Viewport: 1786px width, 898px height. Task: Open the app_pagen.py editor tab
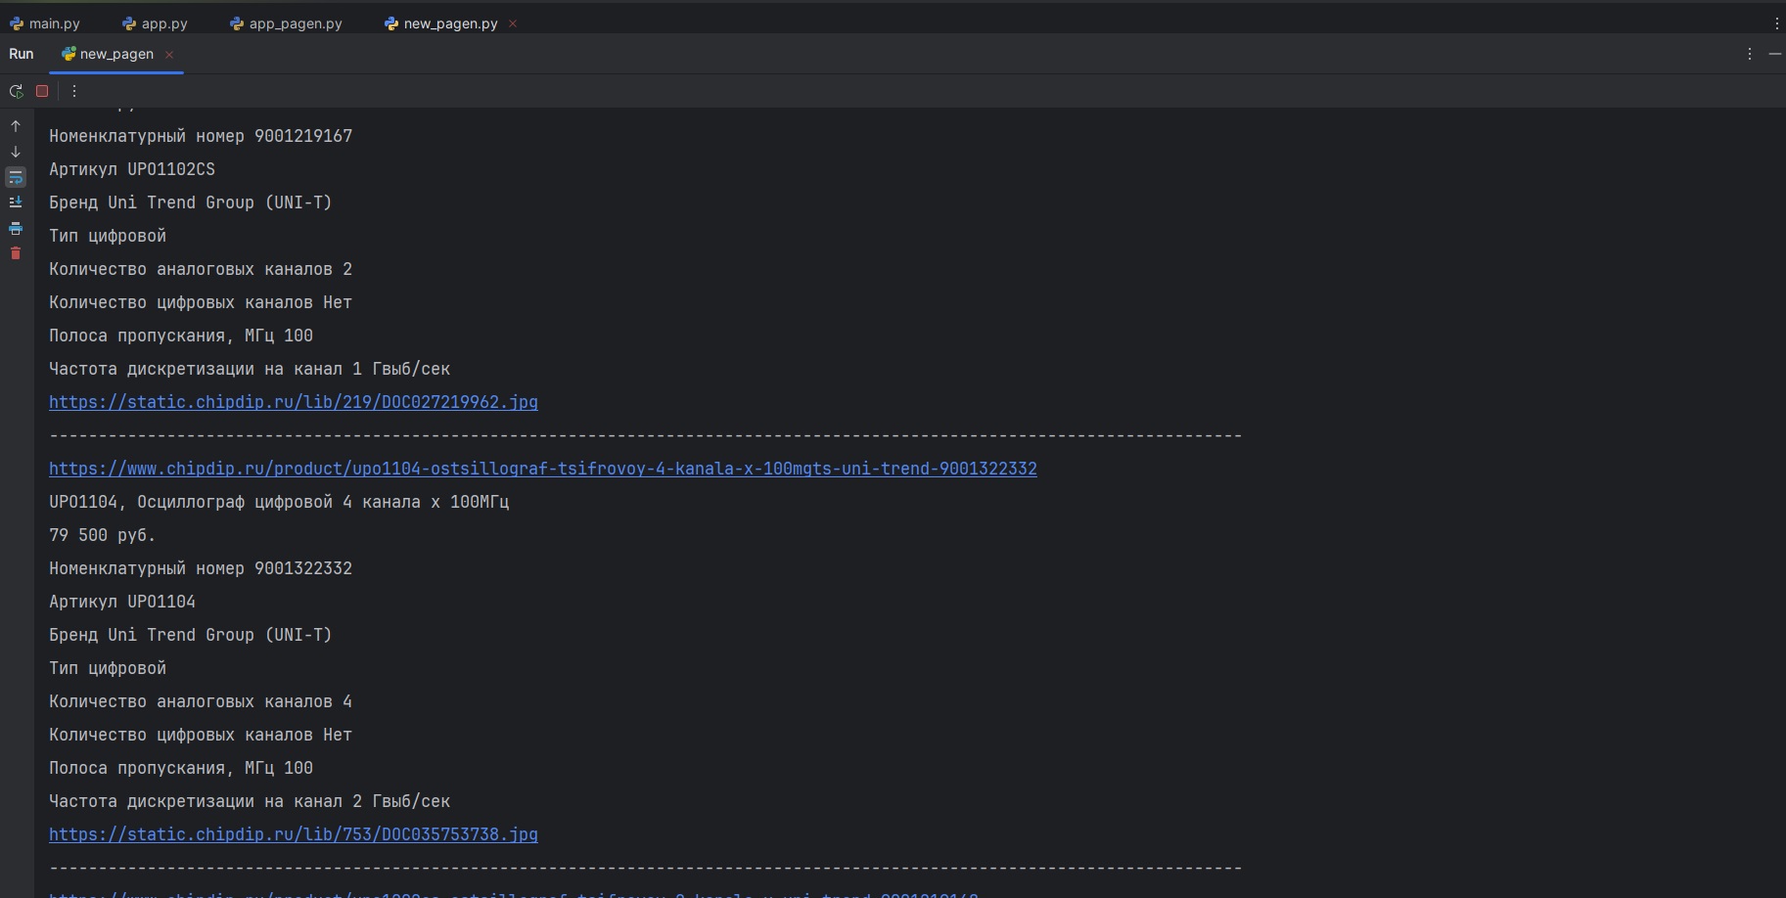coord(287,23)
